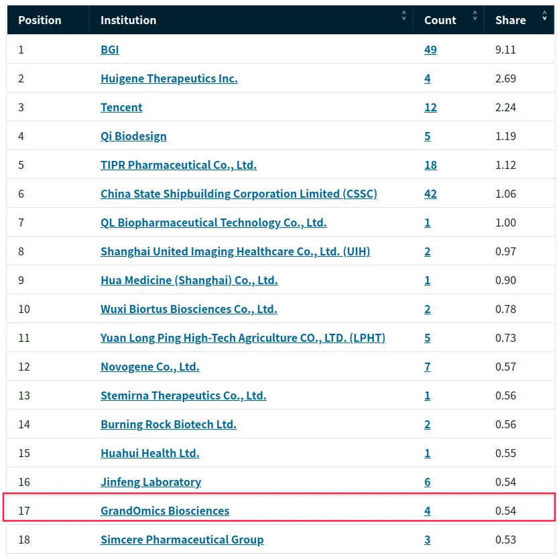Open Huigene Therapeutics Inc. link
Viewport: 559px width, 557px height.
tap(169, 78)
